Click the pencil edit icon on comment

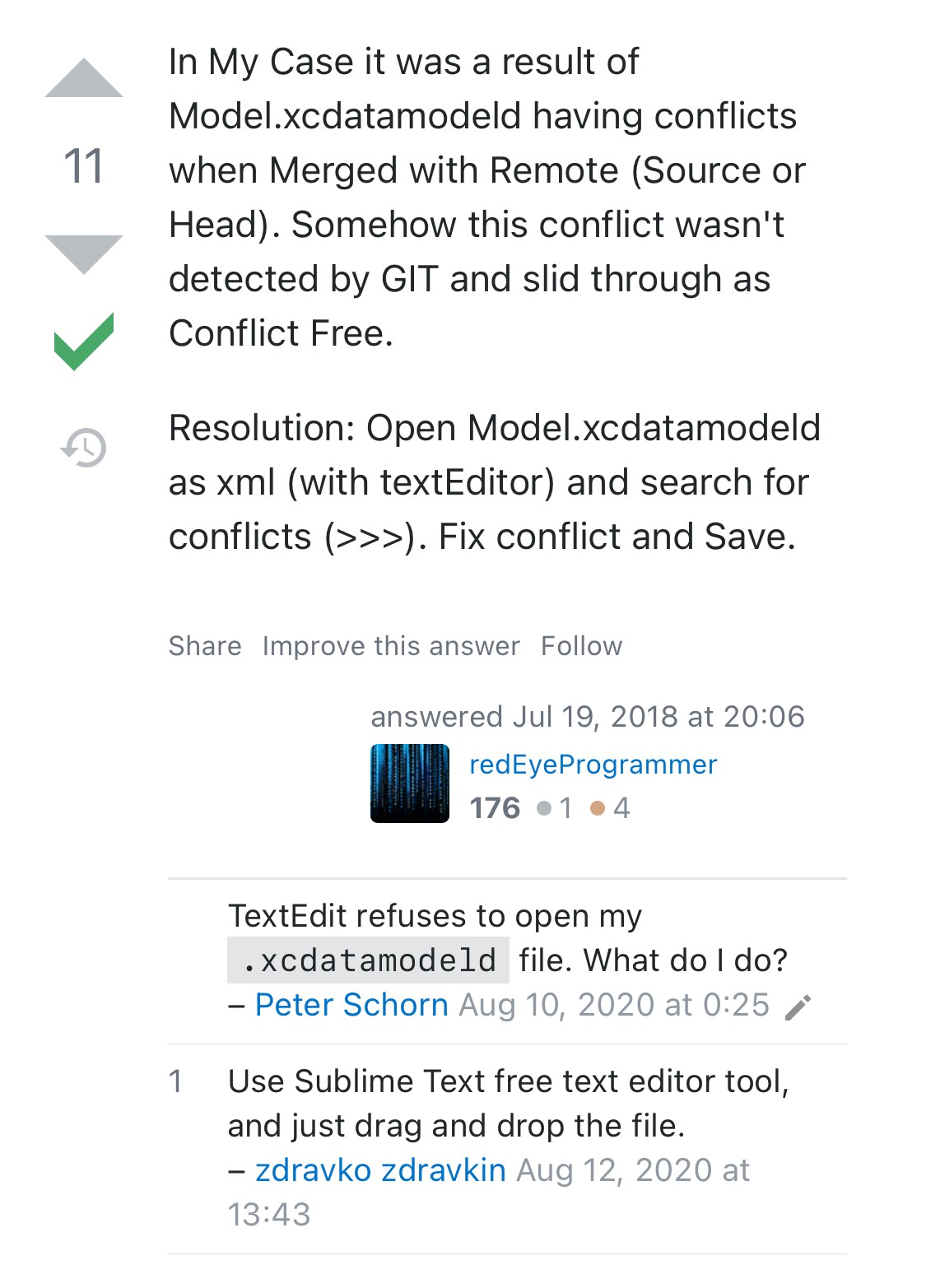click(x=798, y=1007)
